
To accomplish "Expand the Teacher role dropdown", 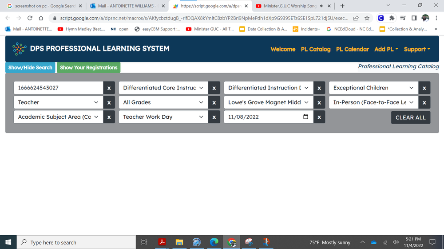I will coord(58,102).
